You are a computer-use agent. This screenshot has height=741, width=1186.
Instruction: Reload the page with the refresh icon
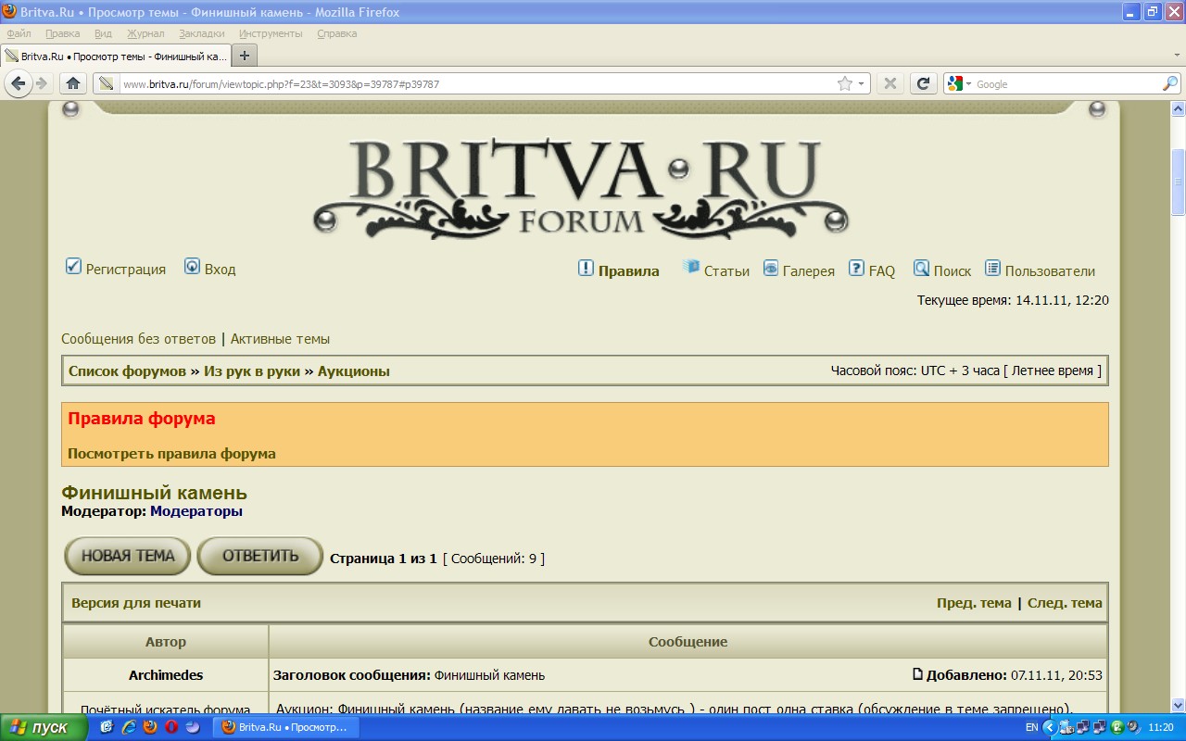[x=923, y=83]
